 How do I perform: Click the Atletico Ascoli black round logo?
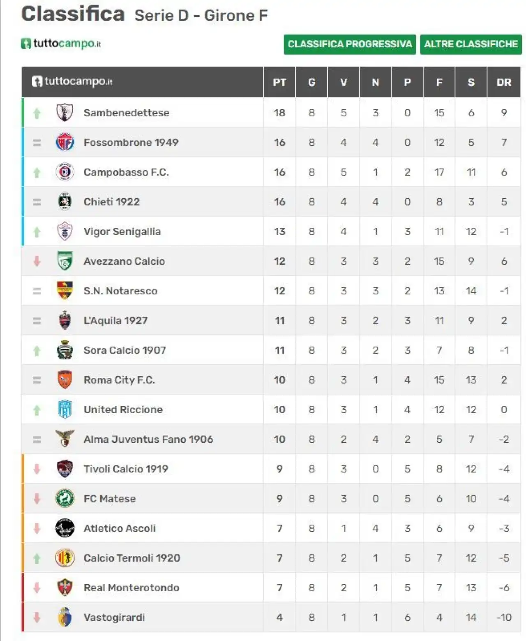point(65,528)
